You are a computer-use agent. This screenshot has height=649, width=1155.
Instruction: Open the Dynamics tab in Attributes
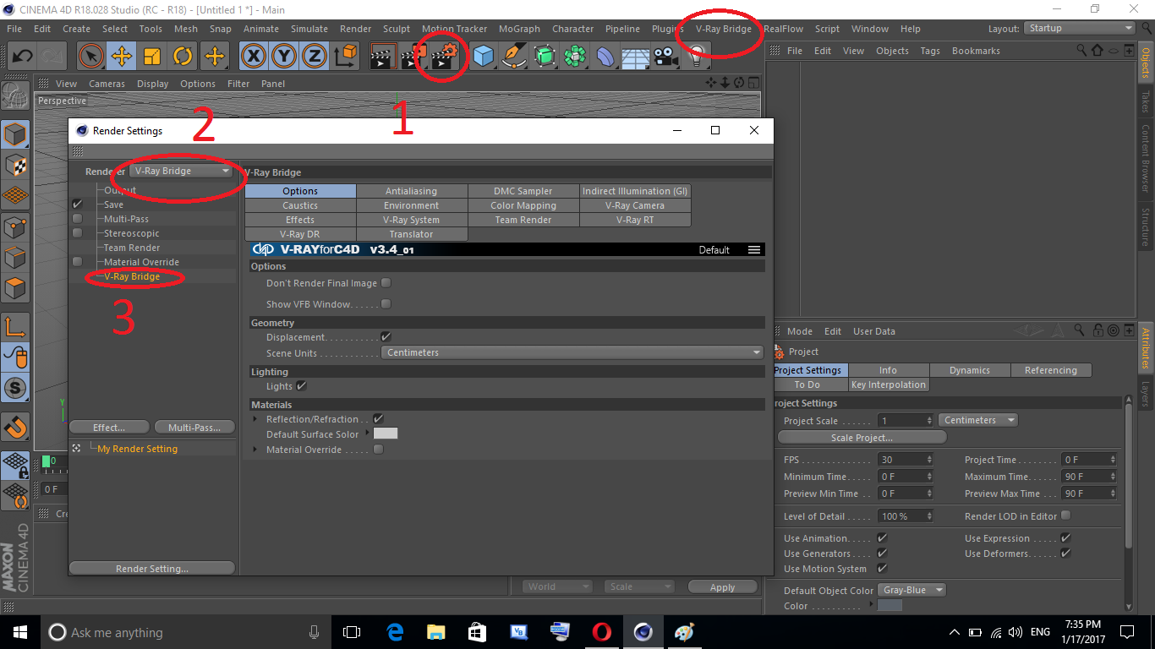(x=970, y=370)
